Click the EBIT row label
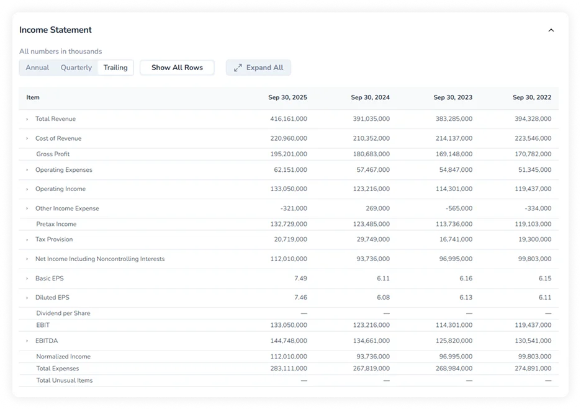Screen dimensions: 581x410 [43, 325]
